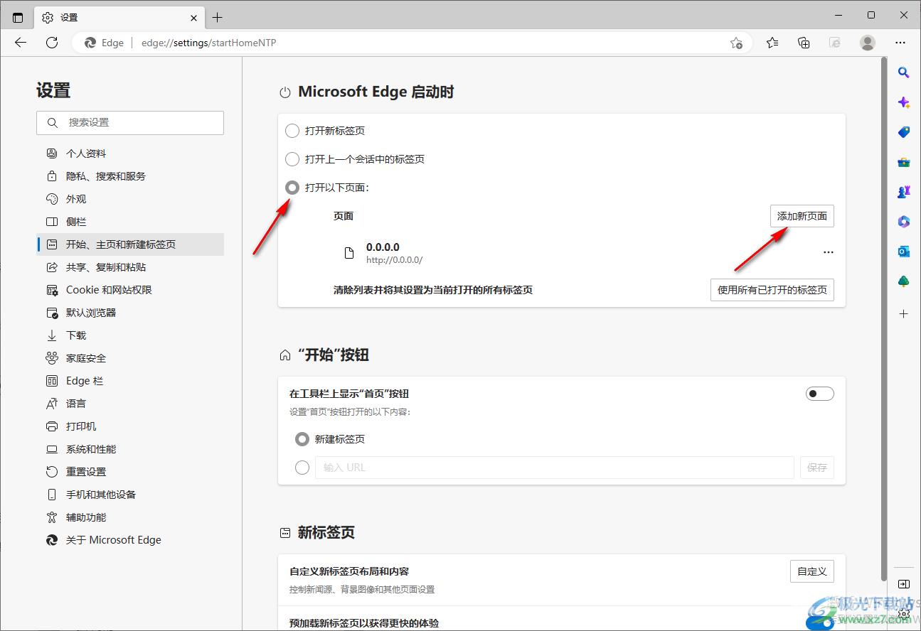921x631 pixels.
Task: Open 打印机 settings section
Action: coord(130,426)
